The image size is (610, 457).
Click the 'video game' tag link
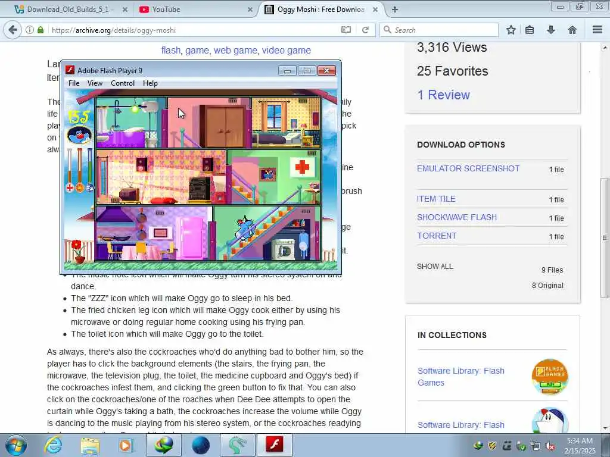[x=287, y=51]
